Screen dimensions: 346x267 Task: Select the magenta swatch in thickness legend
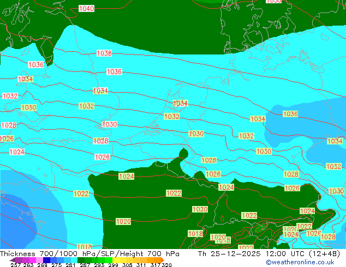[x=33, y=260]
